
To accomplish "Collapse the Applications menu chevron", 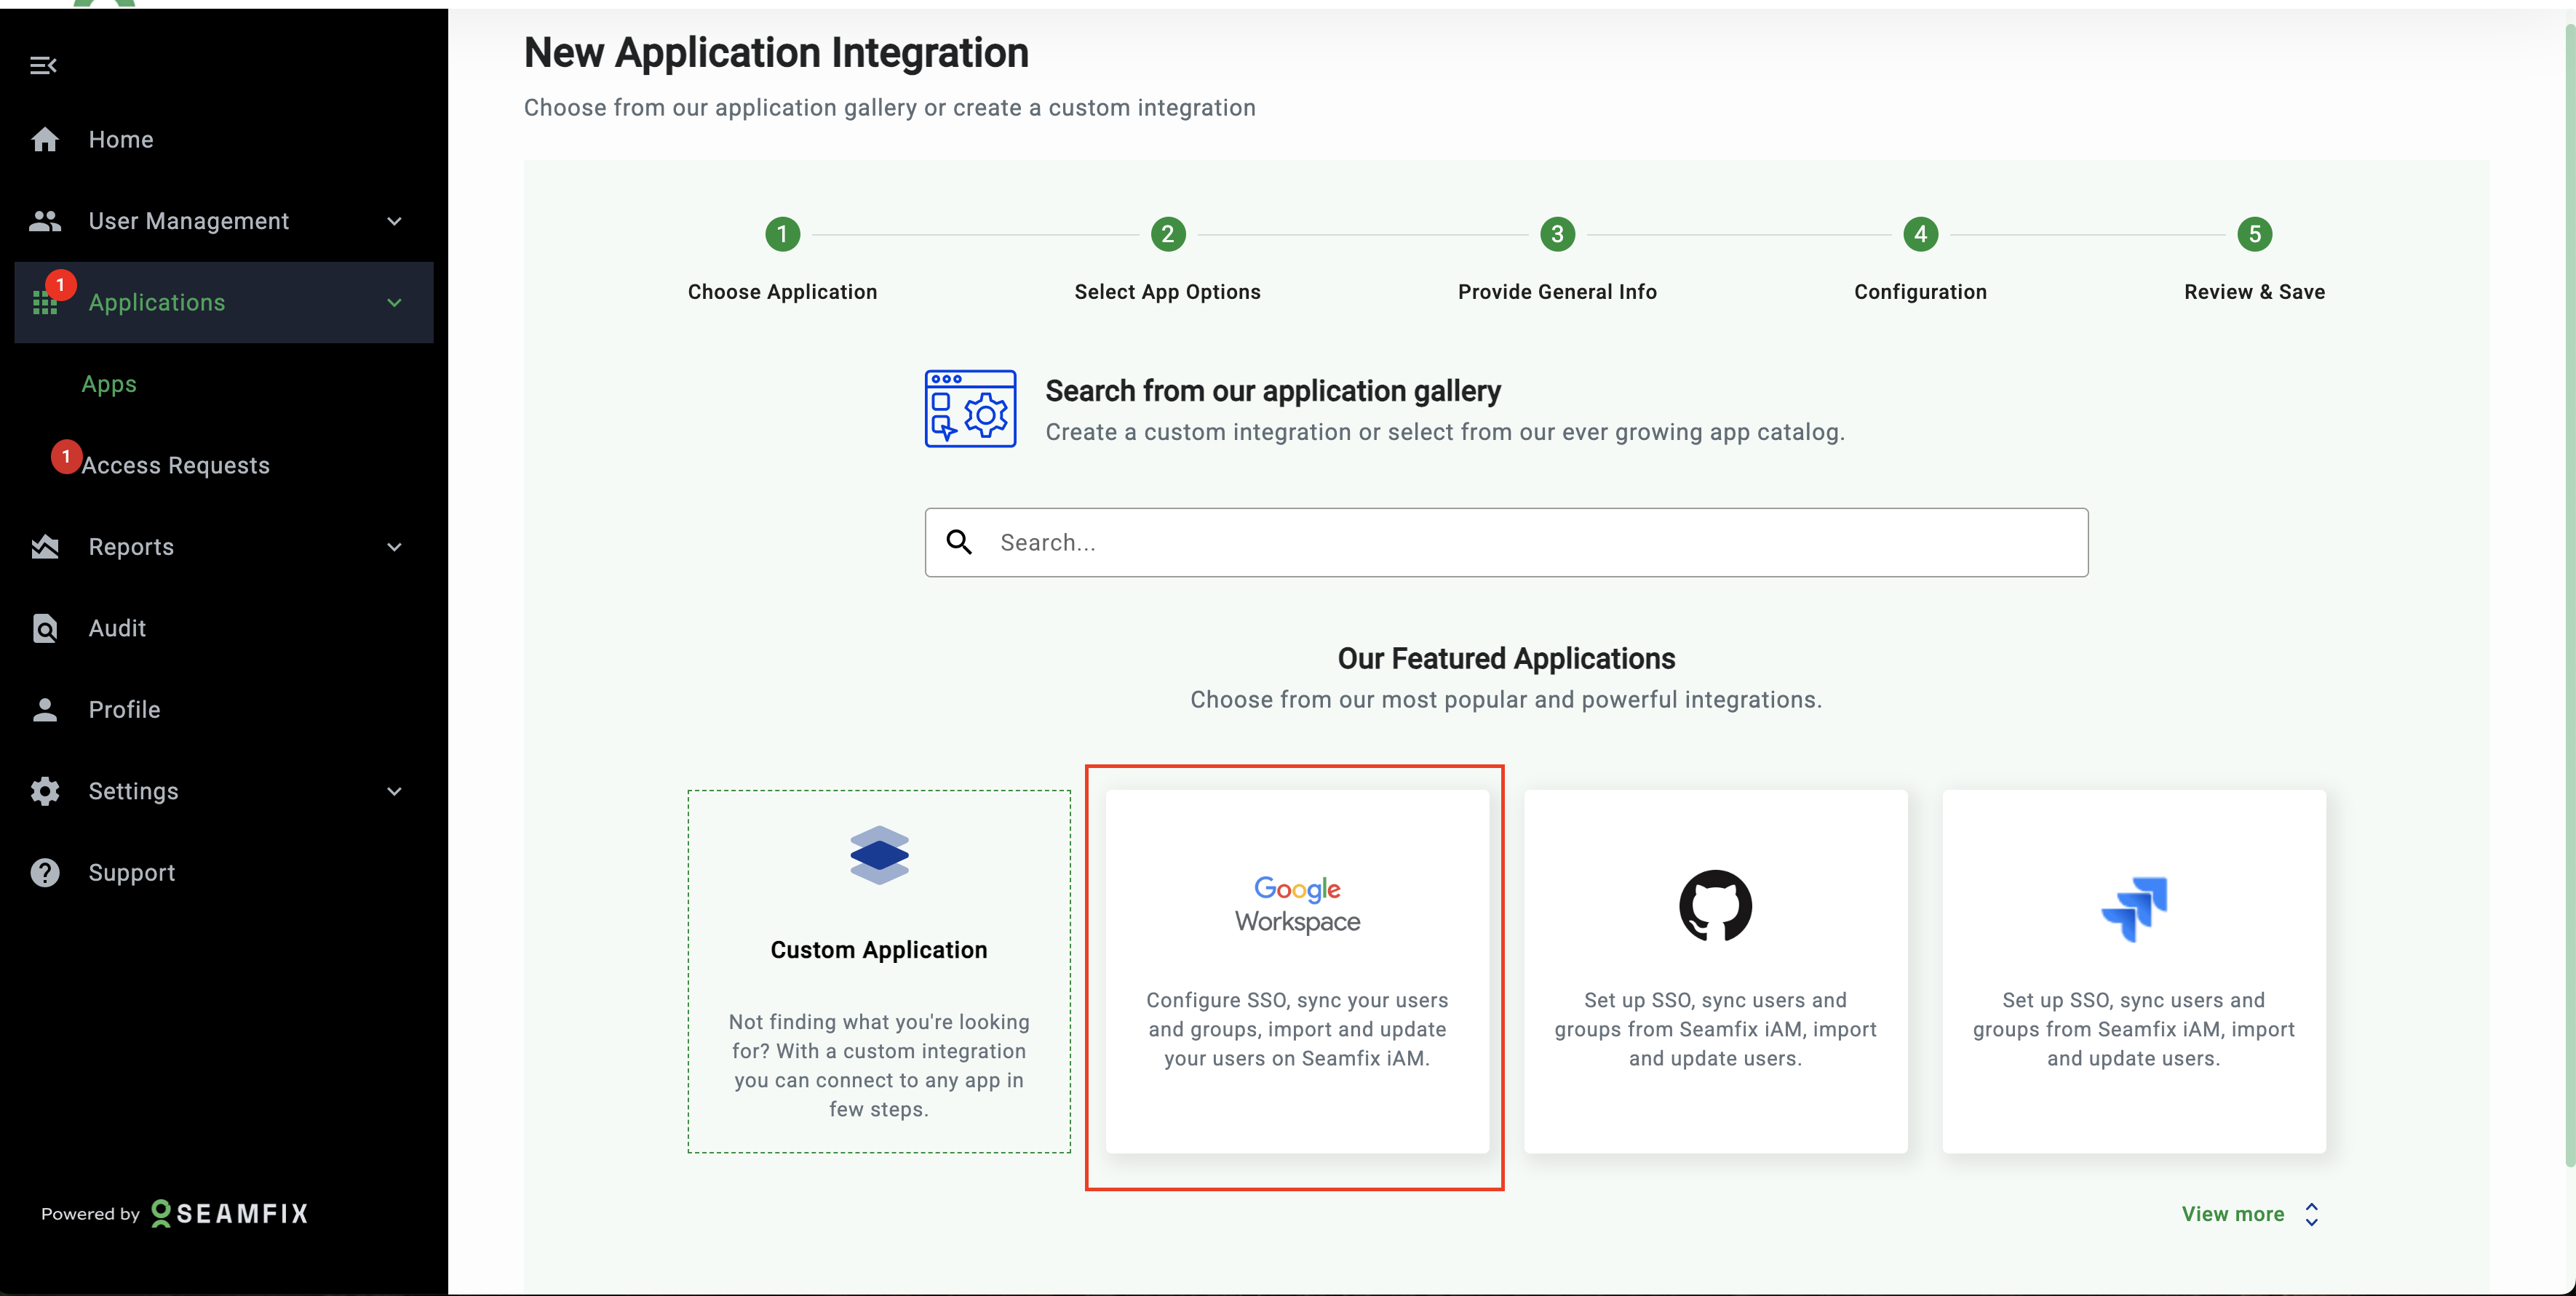I will click(x=395, y=303).
